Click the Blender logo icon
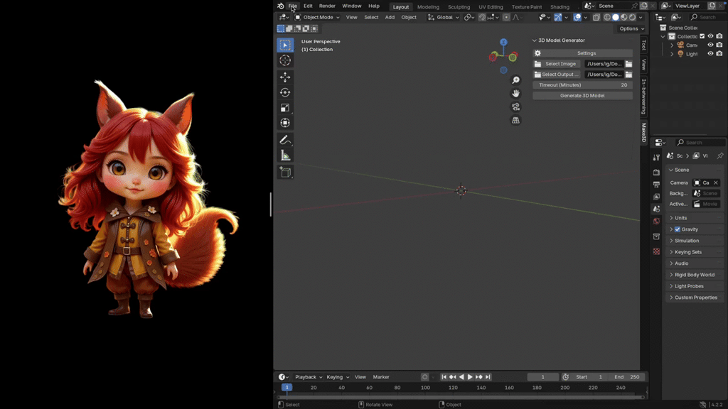 click(280, 6)
